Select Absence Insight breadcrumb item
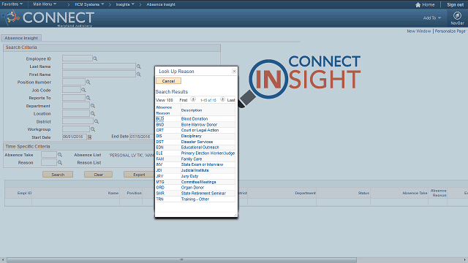The height and width of the screenshot is (263, 468). [161, 4]
